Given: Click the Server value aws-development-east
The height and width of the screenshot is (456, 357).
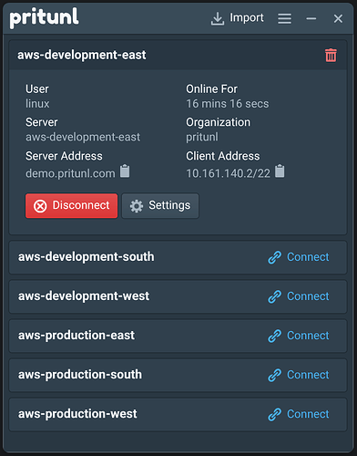Looking at the screenshot, I should pyautogui.click(x=83, y=137).
